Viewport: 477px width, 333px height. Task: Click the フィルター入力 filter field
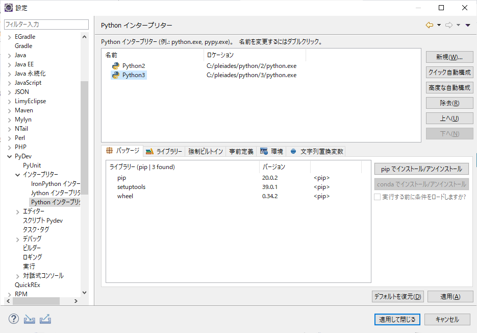[46, 25]
